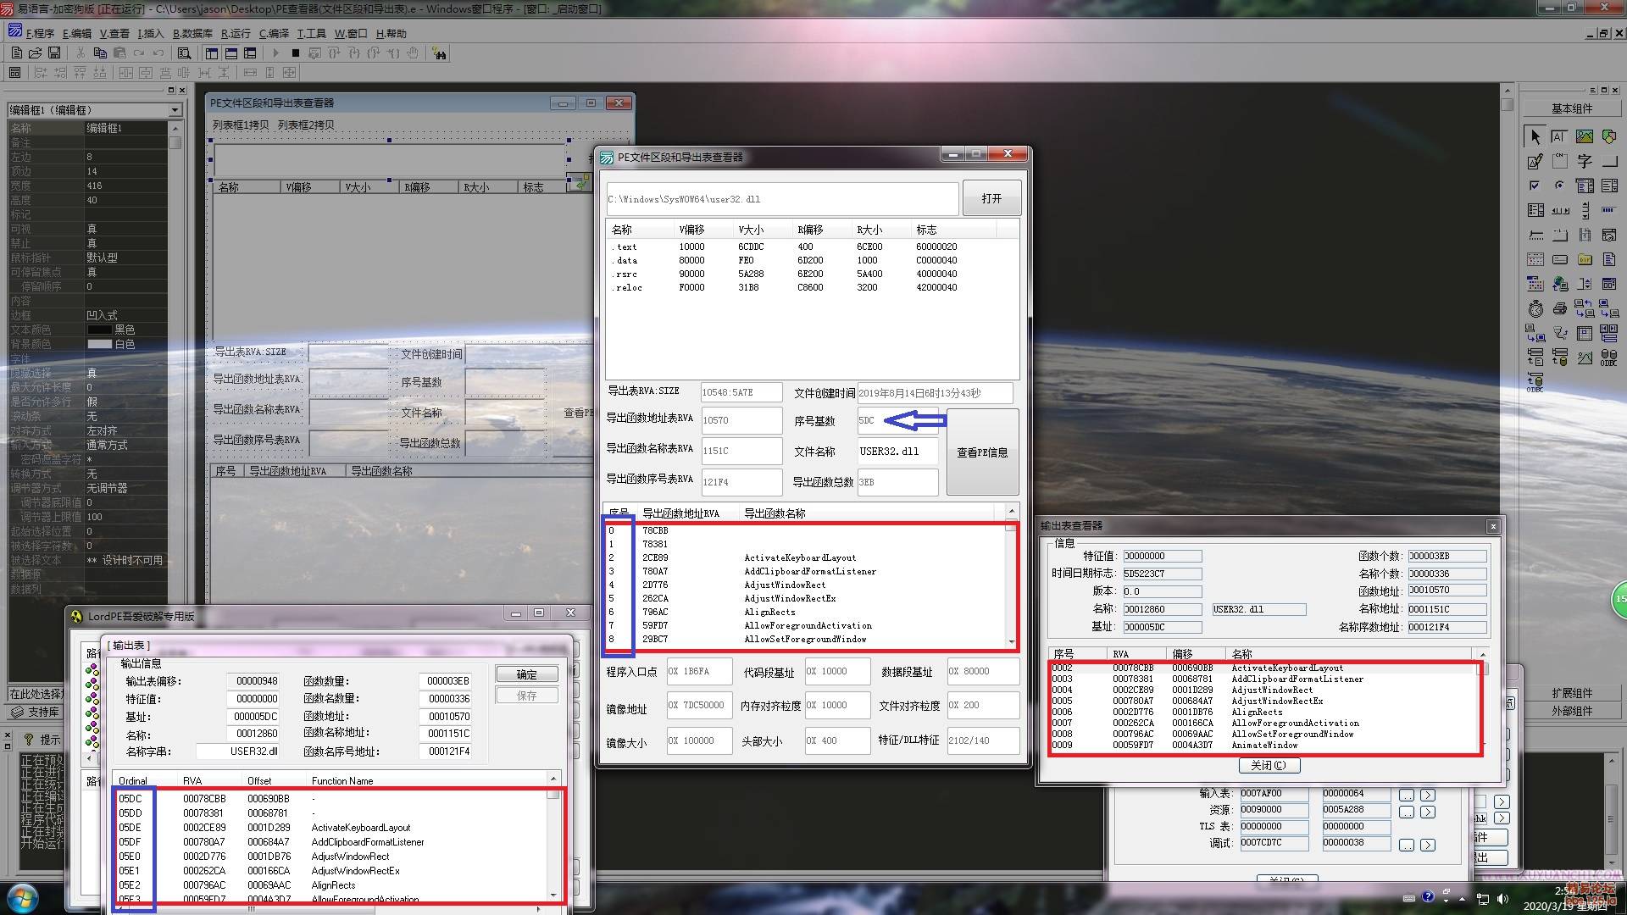Image resolution: width=1627 pixels, height=915 pixels.
Task: Click 列表框2拷贝 menu in designer window
Action: [306, 125]
